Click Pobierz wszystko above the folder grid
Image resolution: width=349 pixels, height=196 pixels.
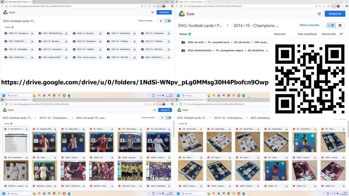pos(145,21)
